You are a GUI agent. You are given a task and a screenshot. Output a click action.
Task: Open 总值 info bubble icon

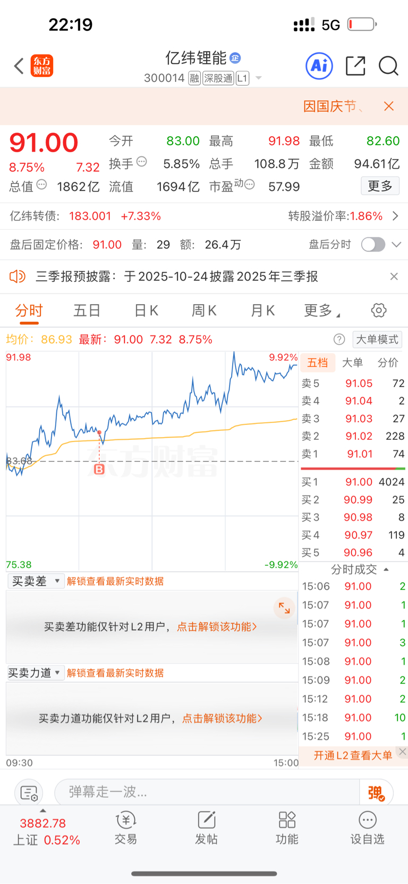pyautogui.click(x=42, y=185)
